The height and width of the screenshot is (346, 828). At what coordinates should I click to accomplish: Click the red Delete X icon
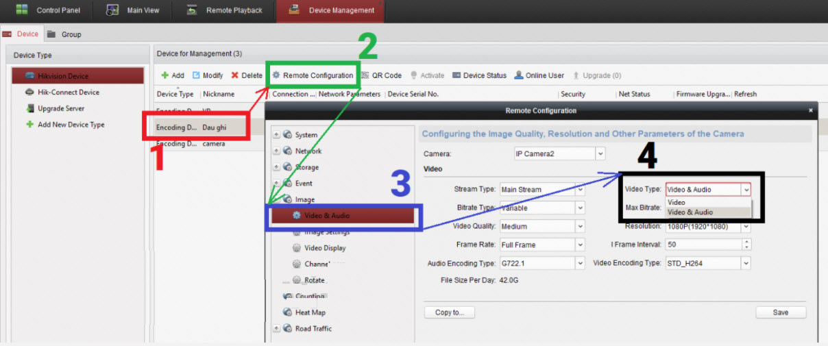tap(235, 75)
